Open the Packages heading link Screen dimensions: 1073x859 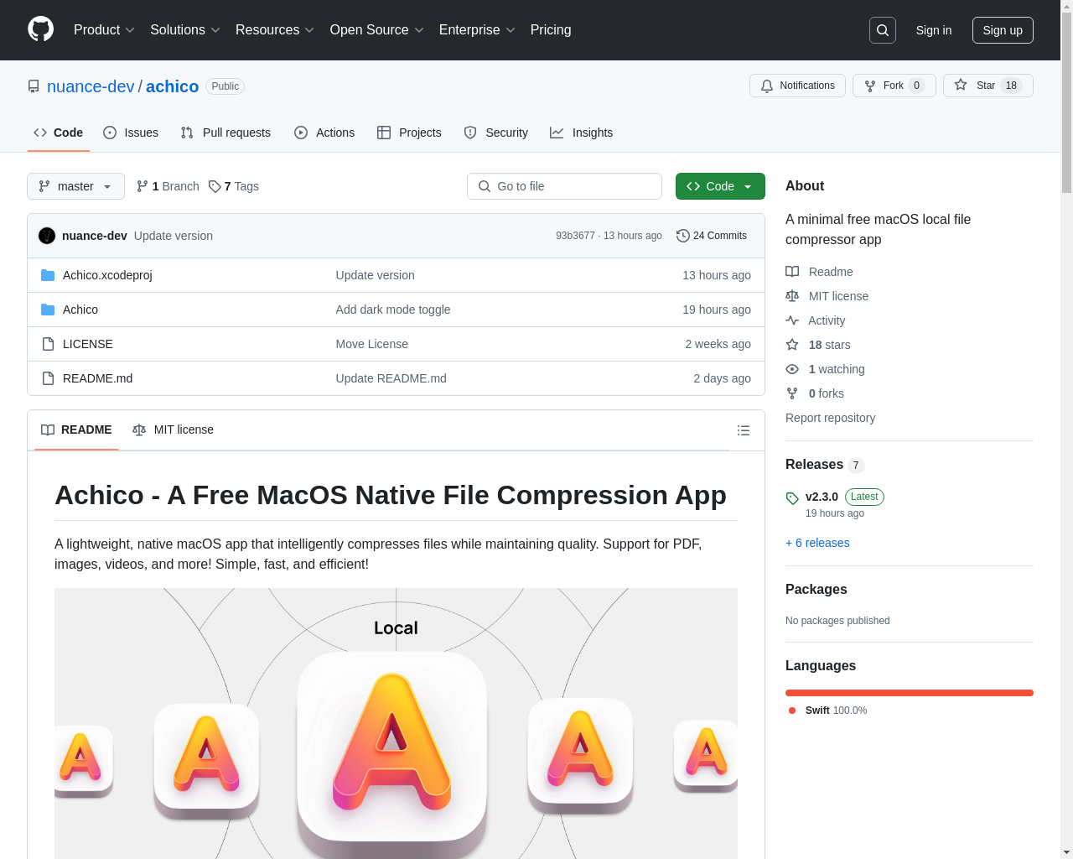click(816, 590)
